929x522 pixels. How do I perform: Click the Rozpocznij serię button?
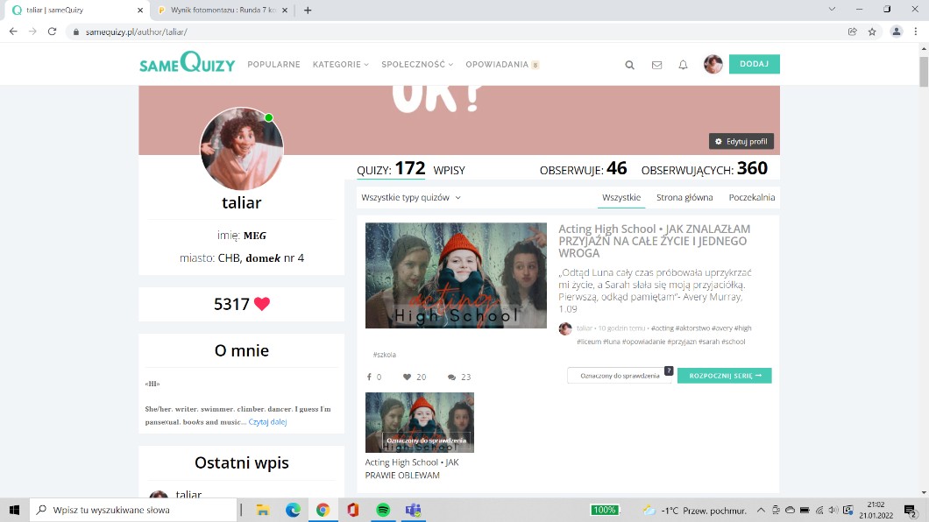click(724, 376)
